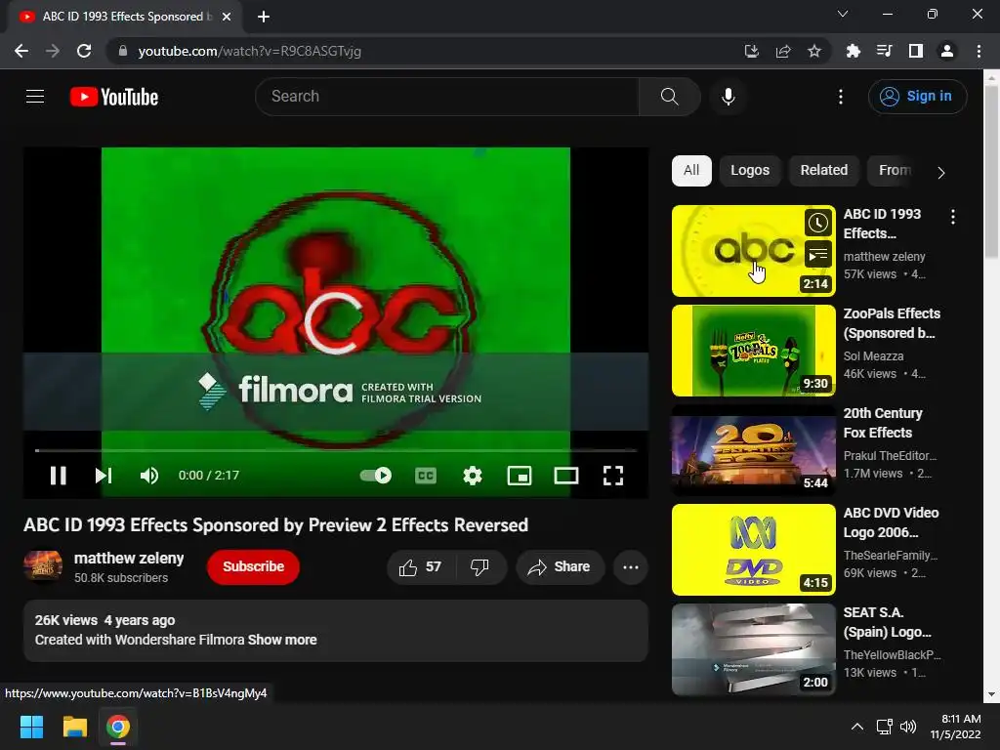1000x750 pixels.
Task: Open taskbar volume control
Action: click(x=907, y=727)
